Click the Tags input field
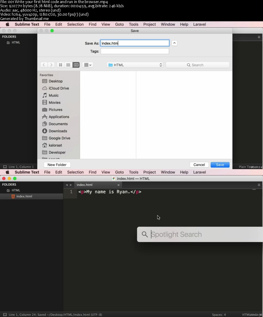This screenshot has height=317, width=263. (x=135, y=51)
